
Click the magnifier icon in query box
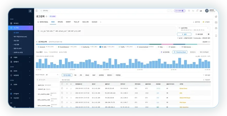pyautogui.click(x=38, y=31)
